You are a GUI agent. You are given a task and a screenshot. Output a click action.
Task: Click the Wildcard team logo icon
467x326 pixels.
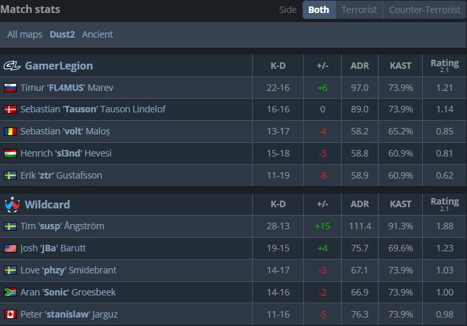pyautogui.click(x=12, y=205)
